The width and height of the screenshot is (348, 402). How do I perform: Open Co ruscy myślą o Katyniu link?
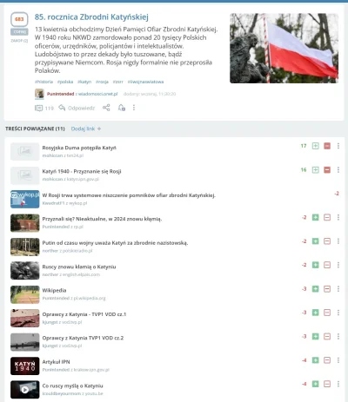(x=72, y=386)
